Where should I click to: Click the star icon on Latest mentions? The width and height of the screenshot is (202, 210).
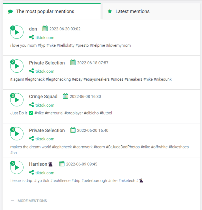[x=110, y=11]
